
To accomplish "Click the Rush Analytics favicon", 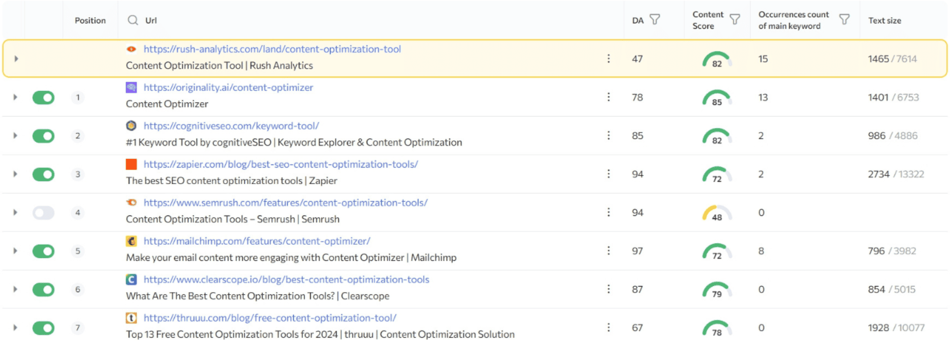I will [x=131, y=49].
